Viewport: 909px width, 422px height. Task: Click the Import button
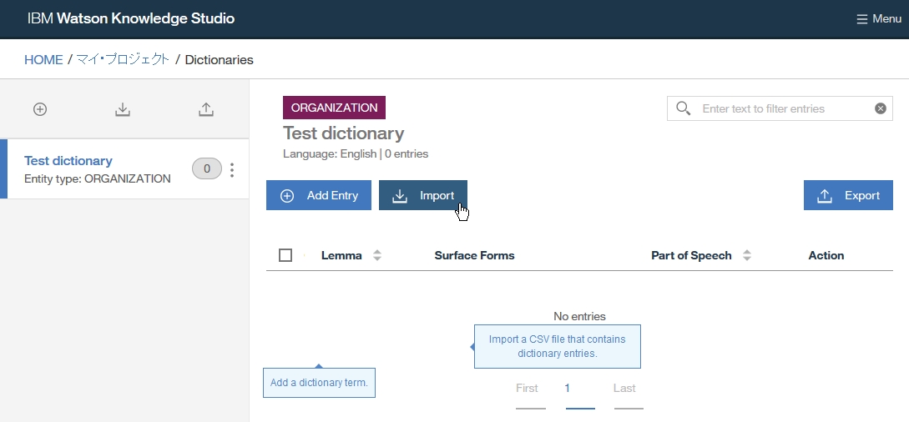[x=423, y=195]
